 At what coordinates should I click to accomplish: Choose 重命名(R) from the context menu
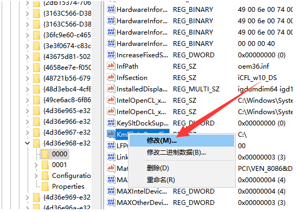(x=182, y=180)
